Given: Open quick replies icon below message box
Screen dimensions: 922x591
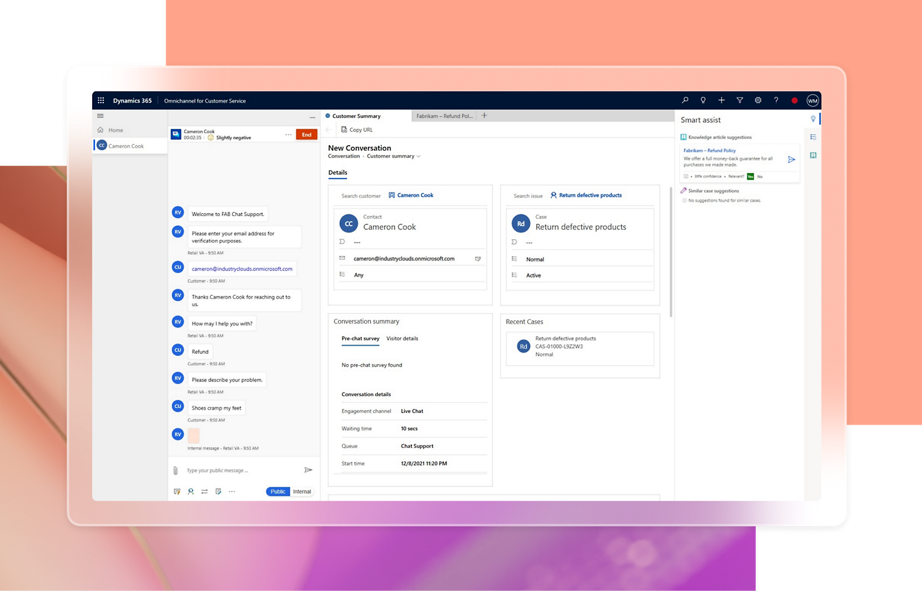Looking at the screenshot, I should 177,491.
